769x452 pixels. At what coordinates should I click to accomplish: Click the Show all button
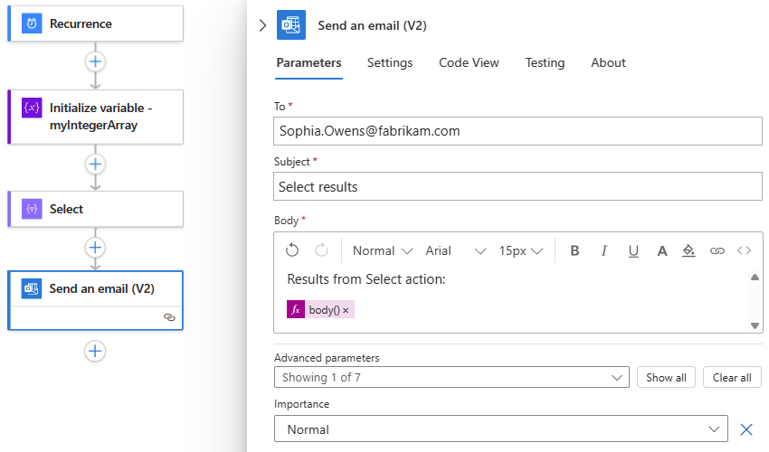coord(666,377)
